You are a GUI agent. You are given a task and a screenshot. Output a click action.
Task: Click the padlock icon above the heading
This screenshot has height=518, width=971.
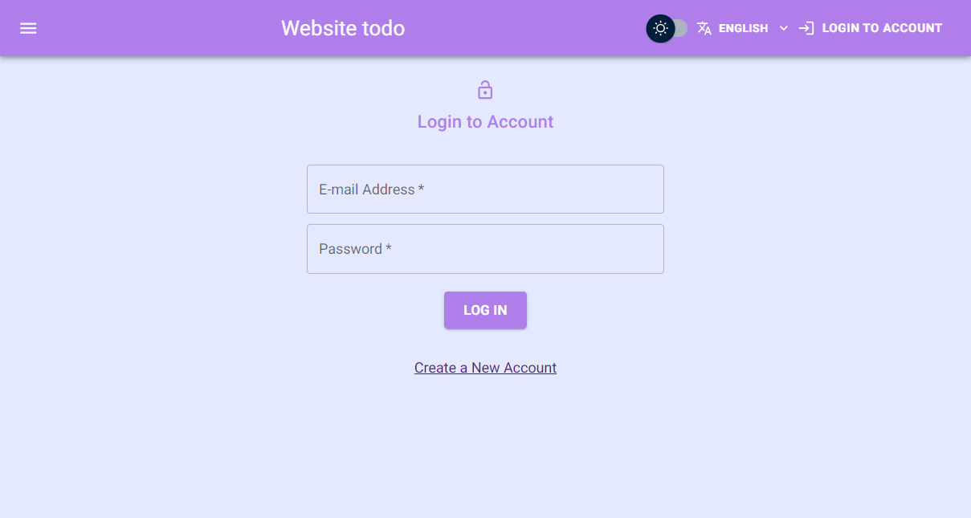(x=485, y=89)
